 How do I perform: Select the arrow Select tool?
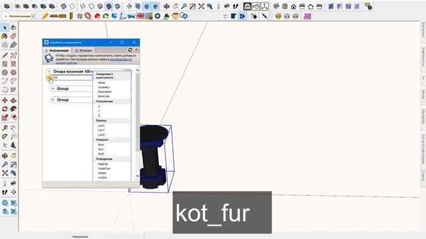point(5,27)
